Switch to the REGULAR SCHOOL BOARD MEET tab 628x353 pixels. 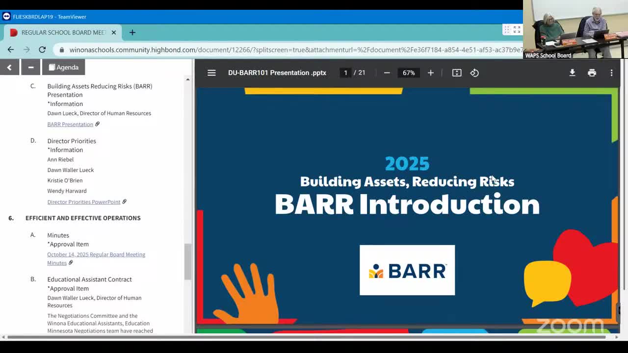(x=64, y=32)
